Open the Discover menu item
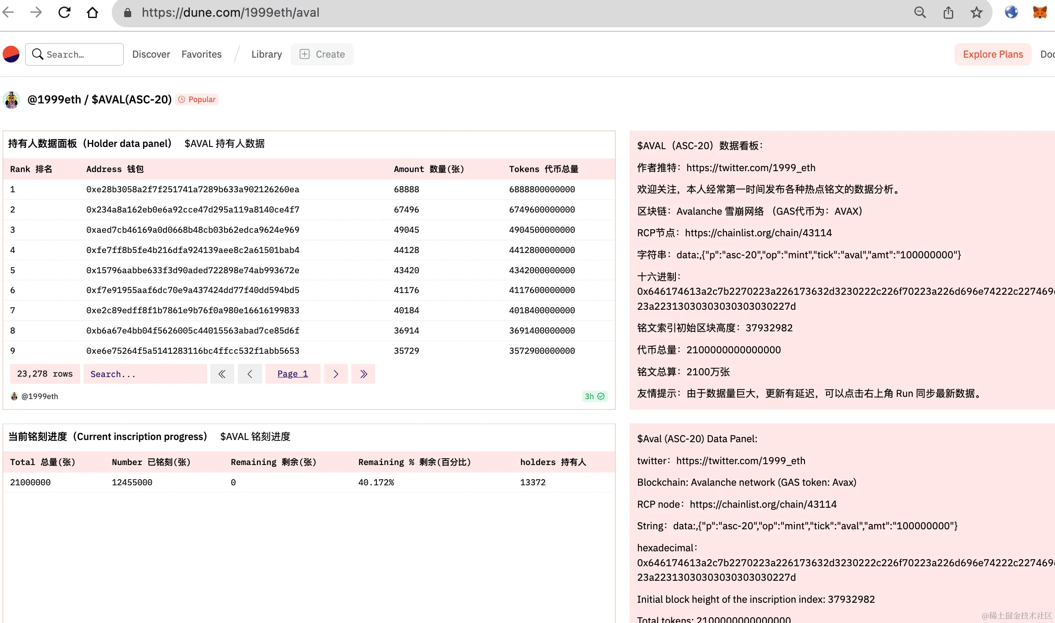 tap(151, 54)
